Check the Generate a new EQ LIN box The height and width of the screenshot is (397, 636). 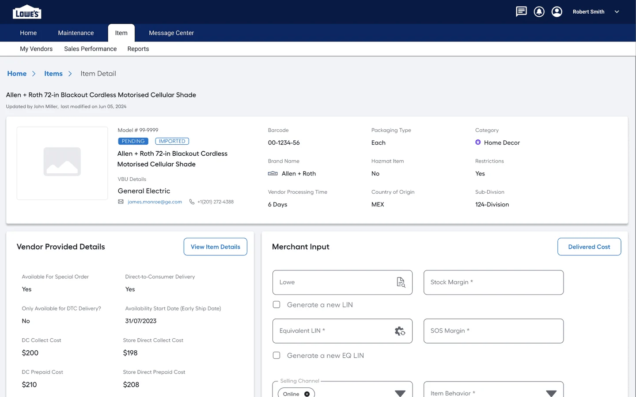276,356
